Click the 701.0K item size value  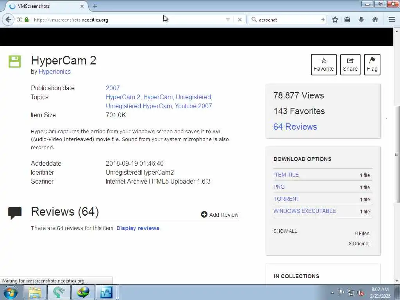[116, 115]
